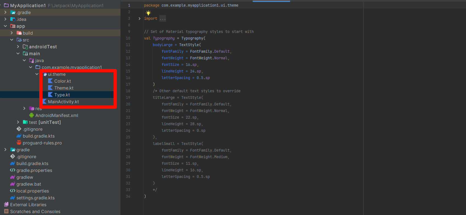This screenshot has height=215, width=466.
Task: Select Type.kt in the project tree
Action: coord(62,95)
